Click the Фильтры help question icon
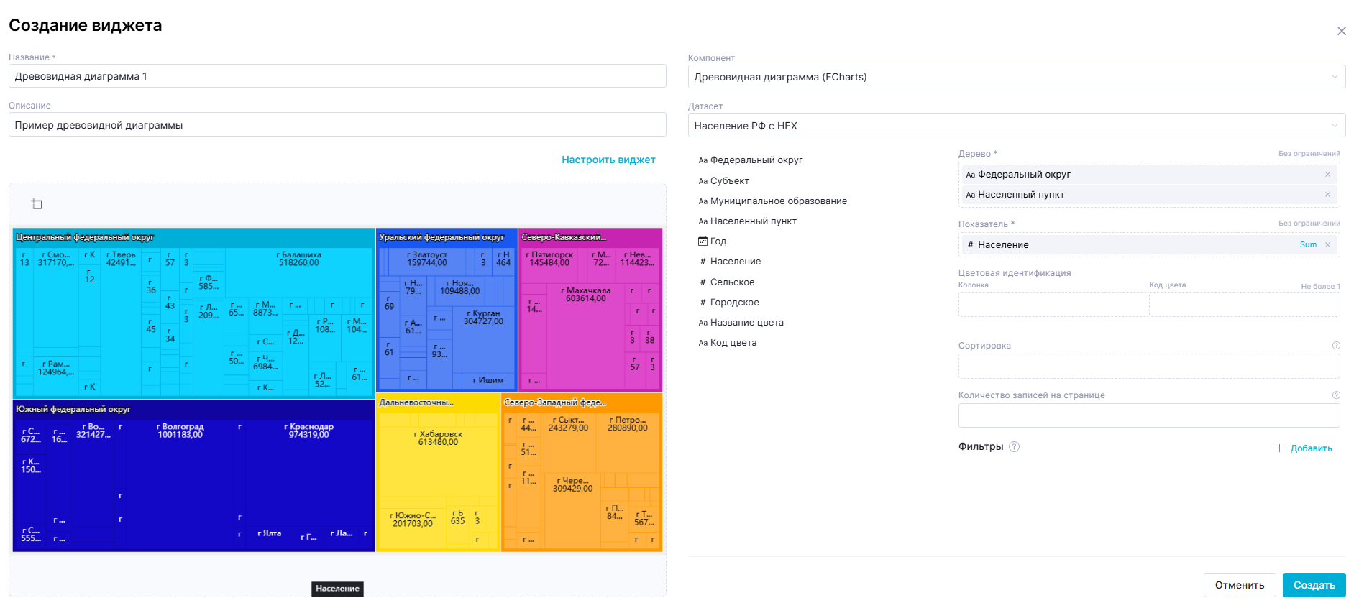The height and width of the screenshot is (603, 1359). point(1014,447)
